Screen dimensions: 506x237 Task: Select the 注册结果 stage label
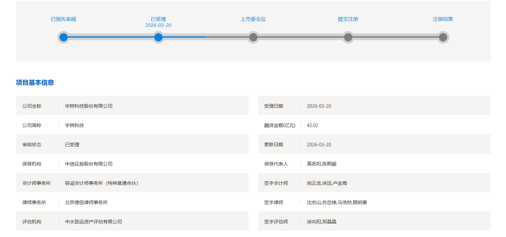[443, 19]
